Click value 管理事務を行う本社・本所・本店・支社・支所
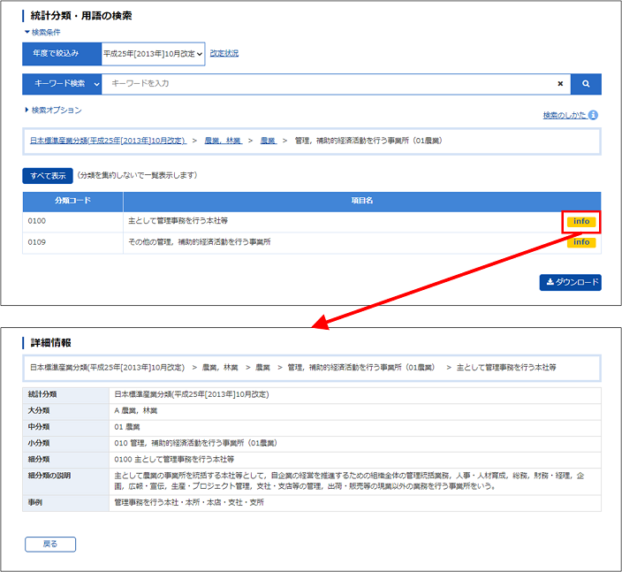This screenshot has width=622, height=572. [189, 502]
